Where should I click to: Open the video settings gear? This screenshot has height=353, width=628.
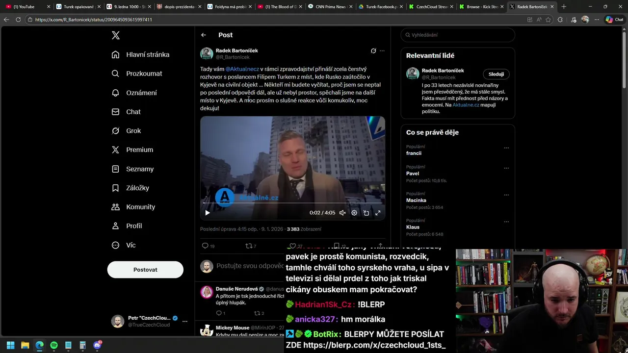[x=354, y=213]
